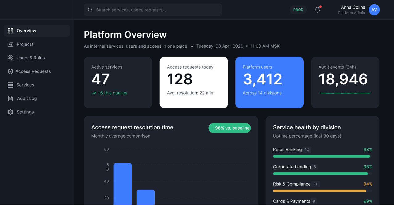This screenshot has height=205, width=394.
Task: Click the 96% uptime value
Action: tap(368, 167)
